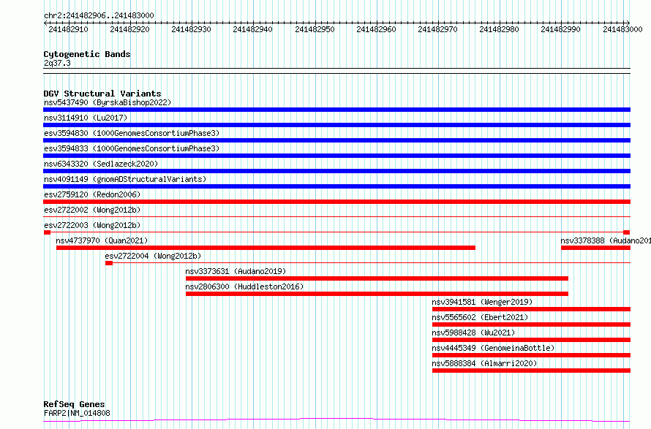The height and width of the screenshot is (429, 651).
Task: Click the FARP2|NM_014808 gene label
Action: (77, 413)
